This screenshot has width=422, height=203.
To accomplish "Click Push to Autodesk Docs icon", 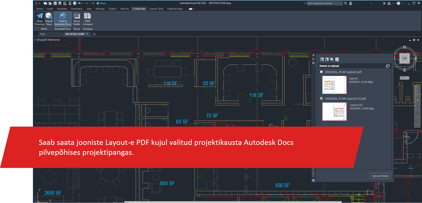I will (63, 19).
